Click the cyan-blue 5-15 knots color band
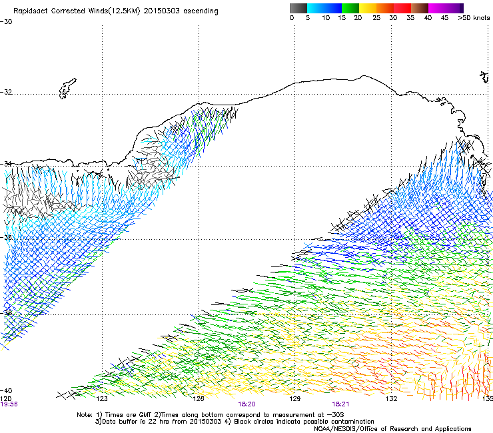Screen dimensions: 493x433 pos(324,8)
